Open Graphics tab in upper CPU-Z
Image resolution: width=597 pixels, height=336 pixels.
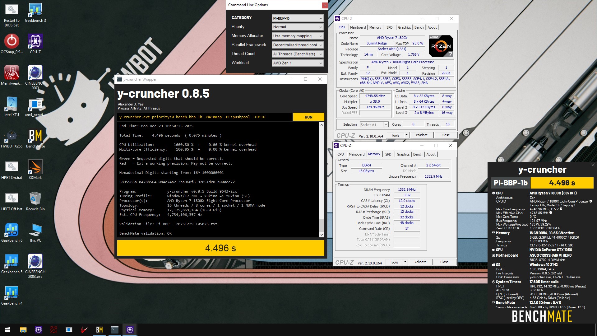click(404, 27)
